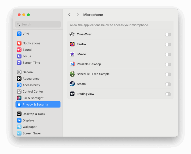This screenshot has height=154, width=191.
Task: Click the TradingView app name
Action: click(85, 94)
